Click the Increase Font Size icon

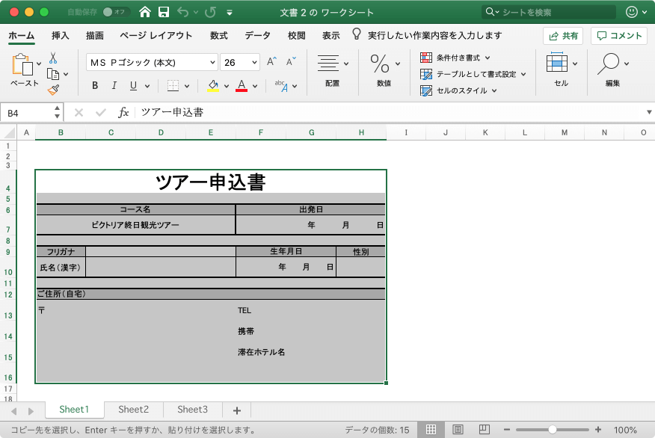272,62
